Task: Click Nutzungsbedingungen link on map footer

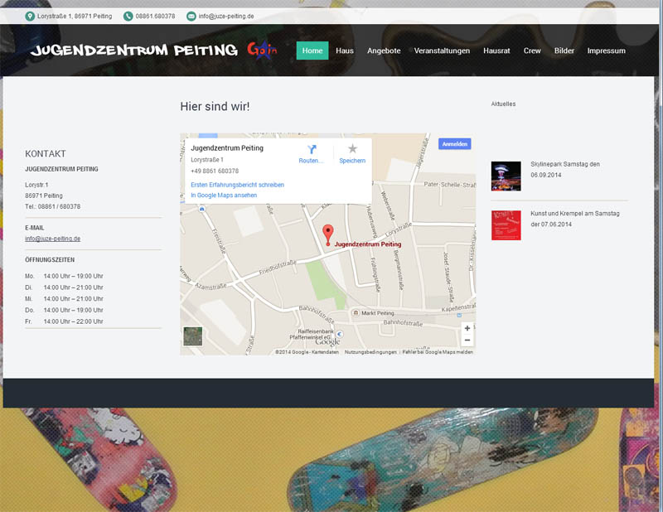Action: click(370, 352)
